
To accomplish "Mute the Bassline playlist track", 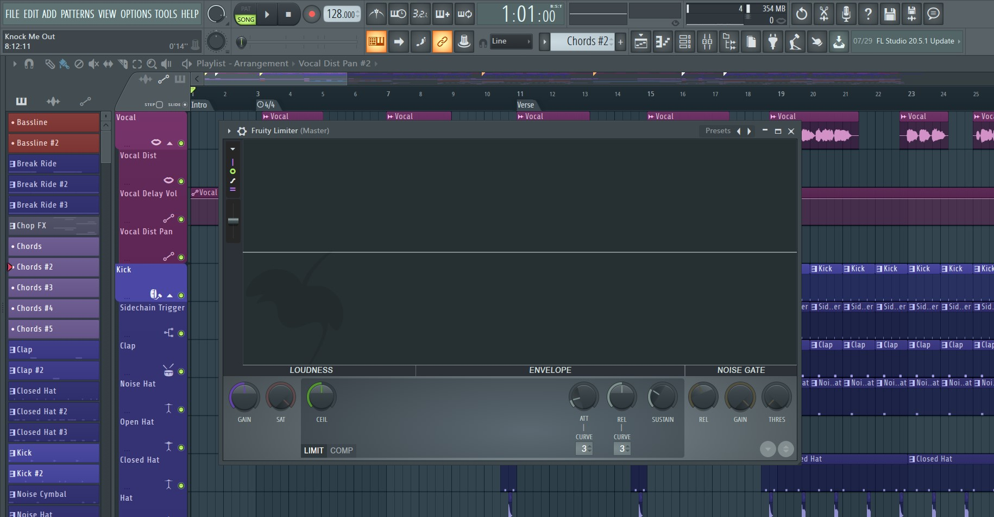I will (x=14, y=122).
